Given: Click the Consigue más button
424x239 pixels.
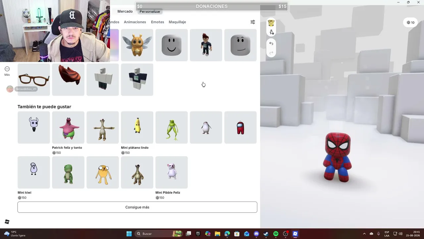Looking at the screenshot, I should tap(137, 207).
